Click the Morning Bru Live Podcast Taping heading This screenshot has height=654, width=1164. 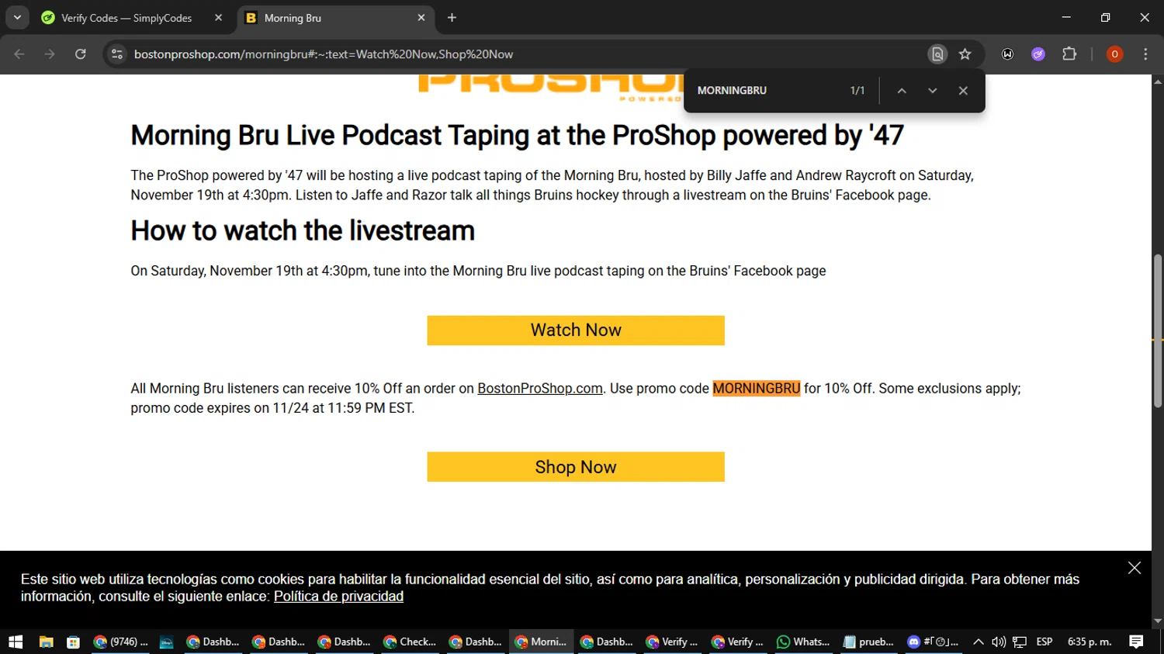pyautogui.click(x=517, y=136)
